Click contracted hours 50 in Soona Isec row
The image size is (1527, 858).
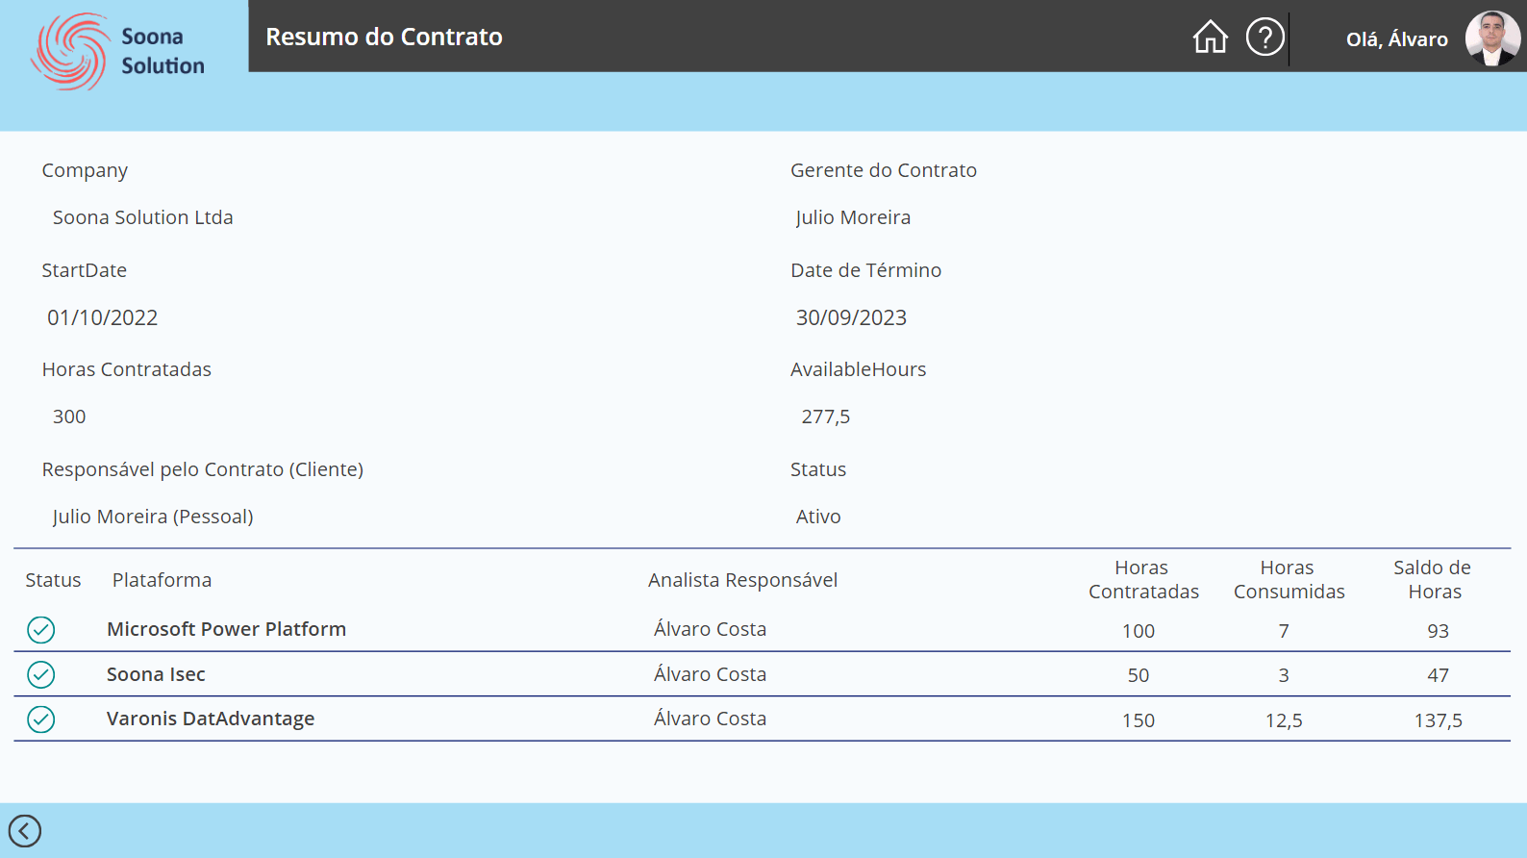point(1139,675)
